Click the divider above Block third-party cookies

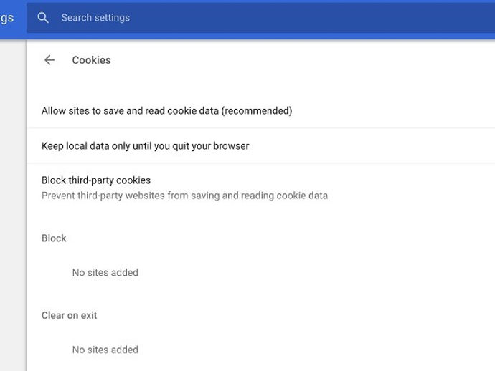[260, 163]
